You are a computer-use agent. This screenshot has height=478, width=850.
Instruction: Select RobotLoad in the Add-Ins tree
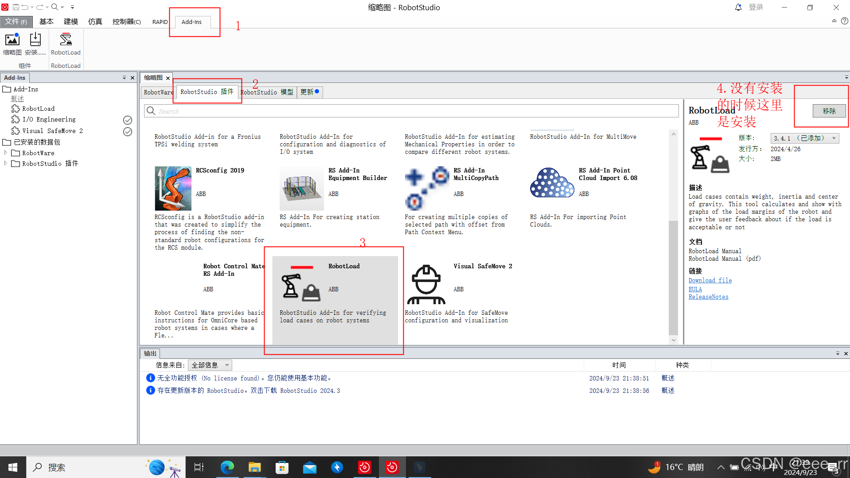(38, 109)
